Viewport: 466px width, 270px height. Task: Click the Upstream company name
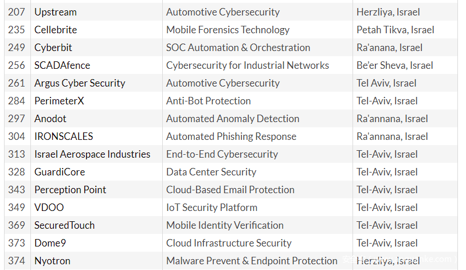56,12
